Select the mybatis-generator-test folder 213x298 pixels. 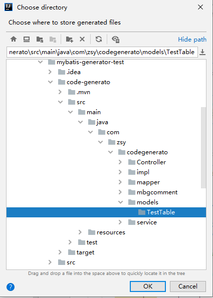[86, 62]
